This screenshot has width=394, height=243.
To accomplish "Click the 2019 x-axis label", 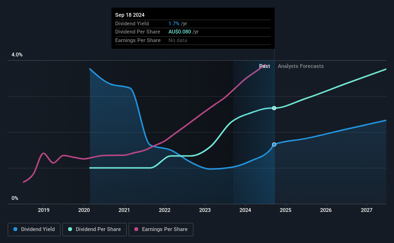I will 44,210.
